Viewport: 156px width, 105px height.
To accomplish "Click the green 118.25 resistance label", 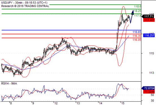I will tap(137, 11).
